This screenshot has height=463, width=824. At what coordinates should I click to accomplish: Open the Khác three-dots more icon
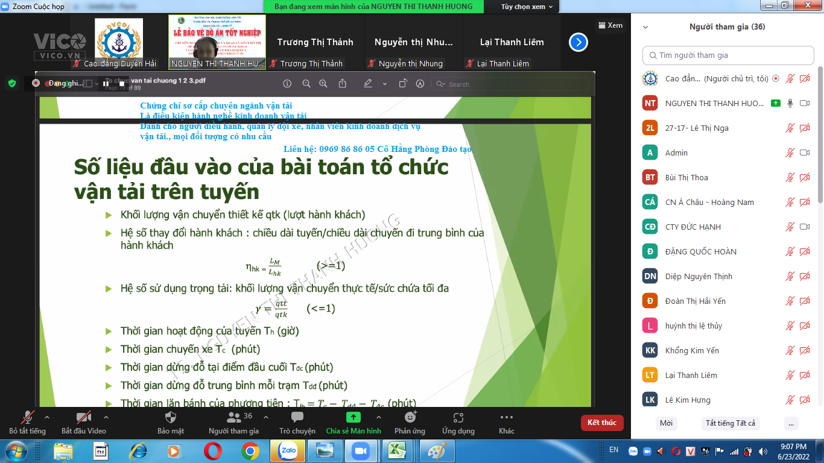point(507,417)
